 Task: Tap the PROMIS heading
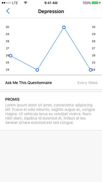12,99
